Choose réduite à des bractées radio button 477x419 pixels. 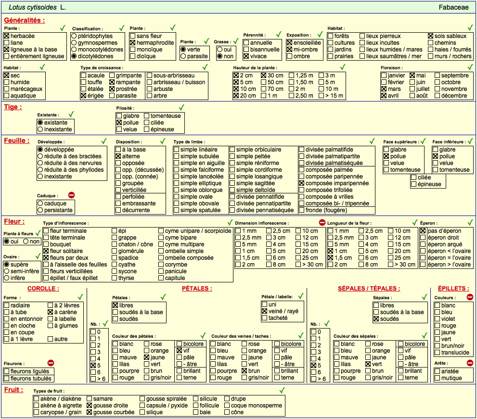[40, 156]
